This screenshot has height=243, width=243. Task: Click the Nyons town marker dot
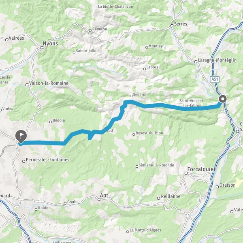(x=42, y=47)
